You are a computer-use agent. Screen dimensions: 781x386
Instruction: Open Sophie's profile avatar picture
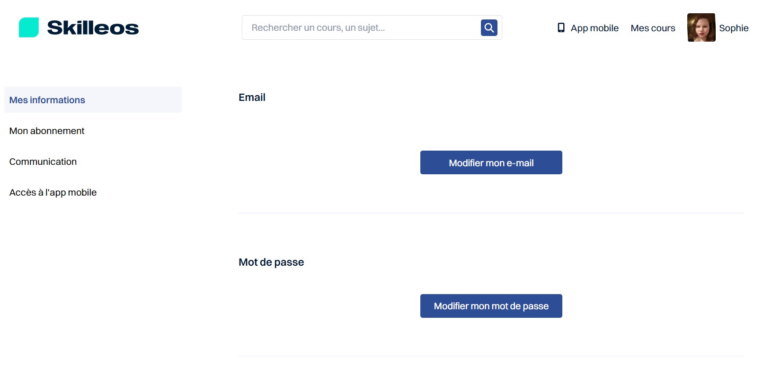pos(701,27)
